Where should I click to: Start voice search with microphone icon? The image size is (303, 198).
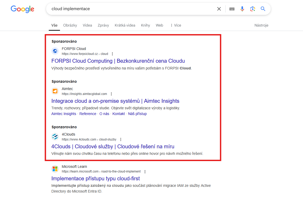pyautogui.click(x=242, y=9)
